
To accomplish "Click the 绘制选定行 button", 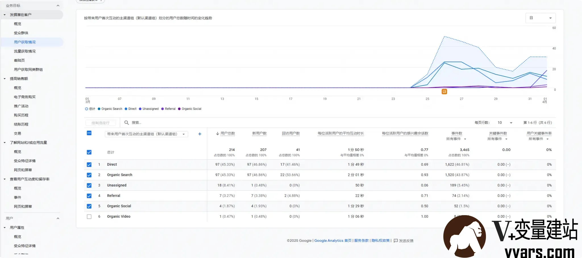I will point(101,123).
